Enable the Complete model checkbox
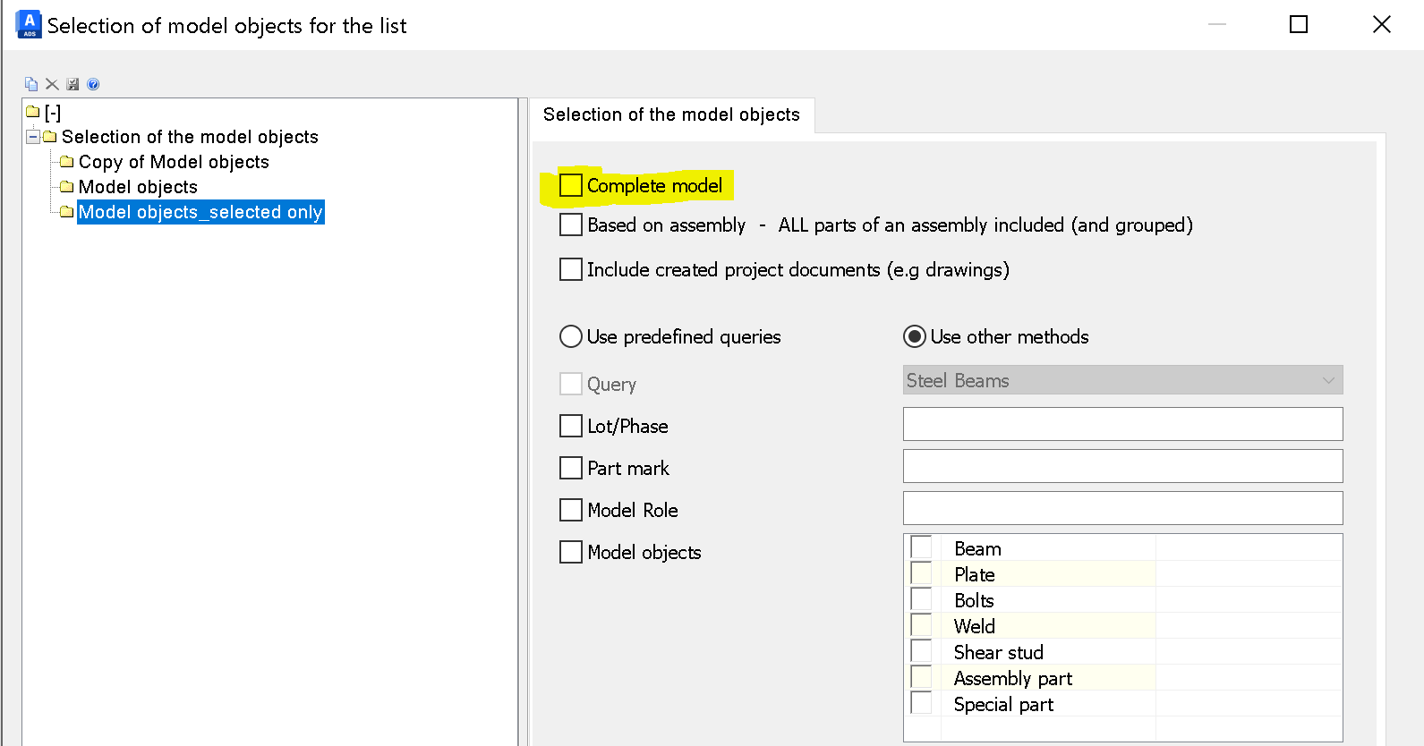This screenshot has width=1424, height=746. [571, 185]
